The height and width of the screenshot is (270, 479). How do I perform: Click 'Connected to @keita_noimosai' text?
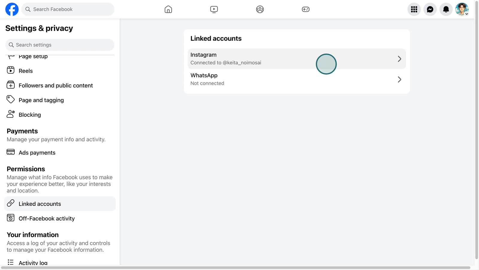pos(226,63)
